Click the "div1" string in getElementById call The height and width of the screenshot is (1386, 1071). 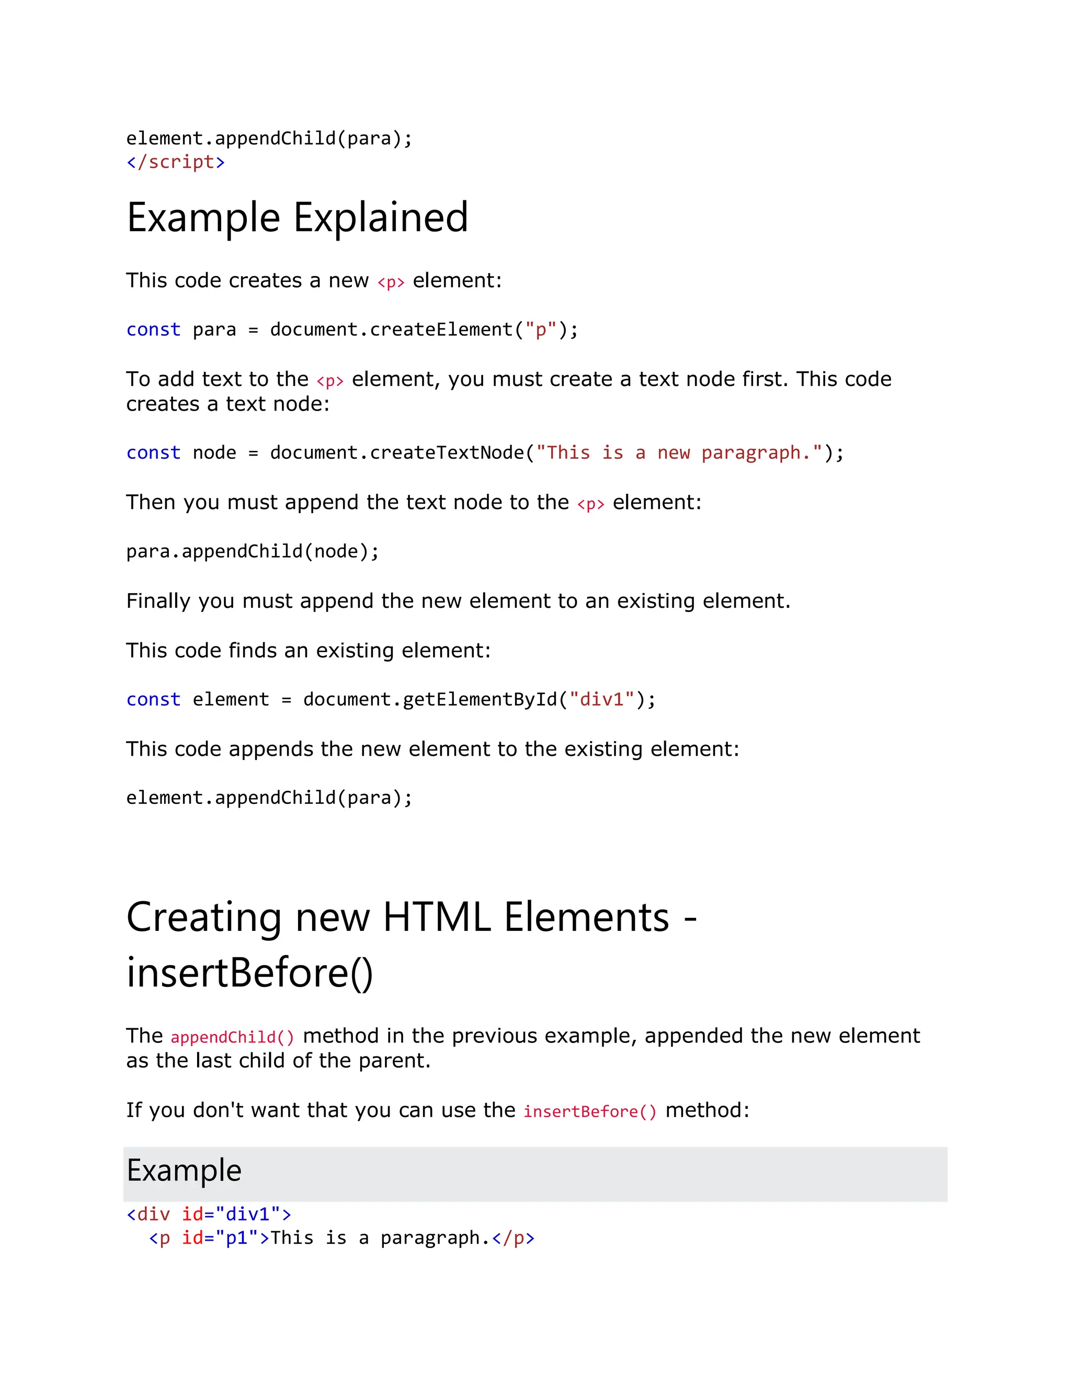coord(602,699)
